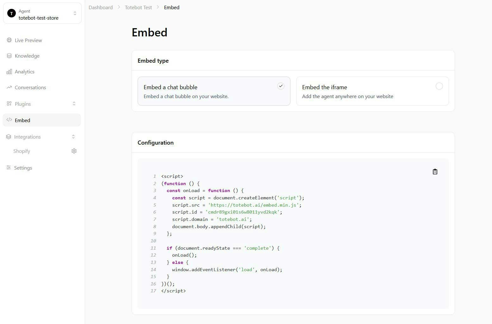Collapse the Integrations submenu
The width and height of the screenshot is (492, 324).
73,137
